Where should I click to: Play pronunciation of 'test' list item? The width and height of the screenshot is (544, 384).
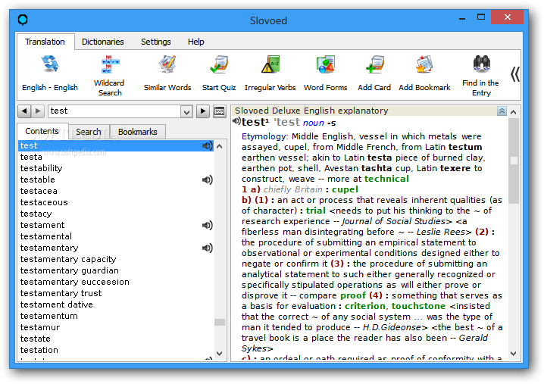click(x=208, y=145)
